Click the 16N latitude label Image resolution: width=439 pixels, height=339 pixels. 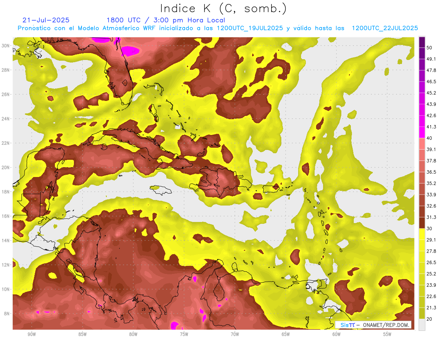pyautogui.click(x=5, y=216)
